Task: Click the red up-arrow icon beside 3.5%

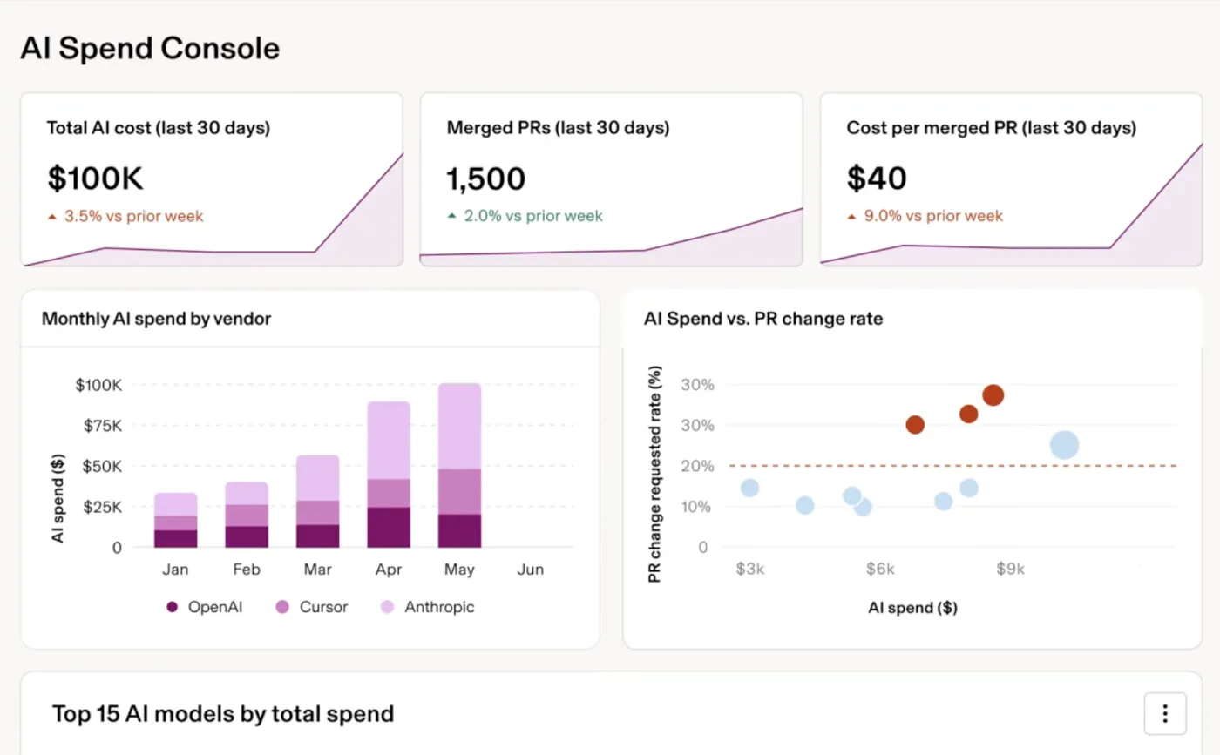Action: coord(52,216)
